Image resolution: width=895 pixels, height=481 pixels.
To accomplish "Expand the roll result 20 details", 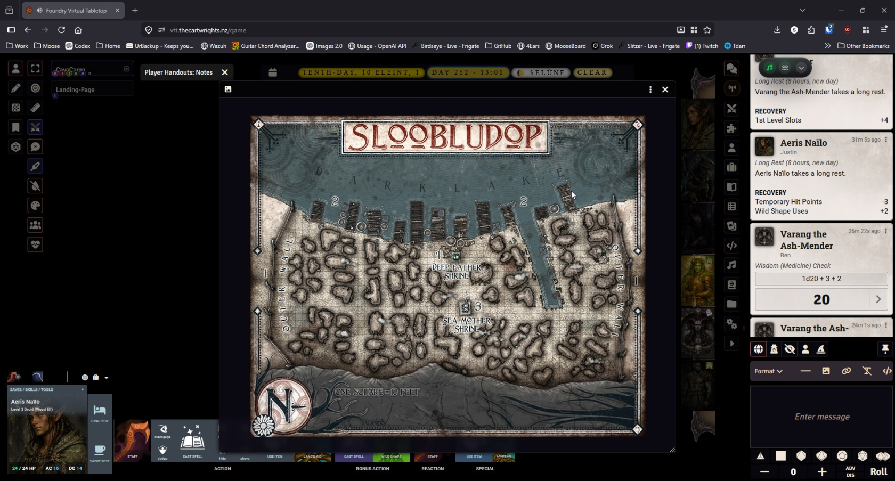I will click(x=878, y=299).
